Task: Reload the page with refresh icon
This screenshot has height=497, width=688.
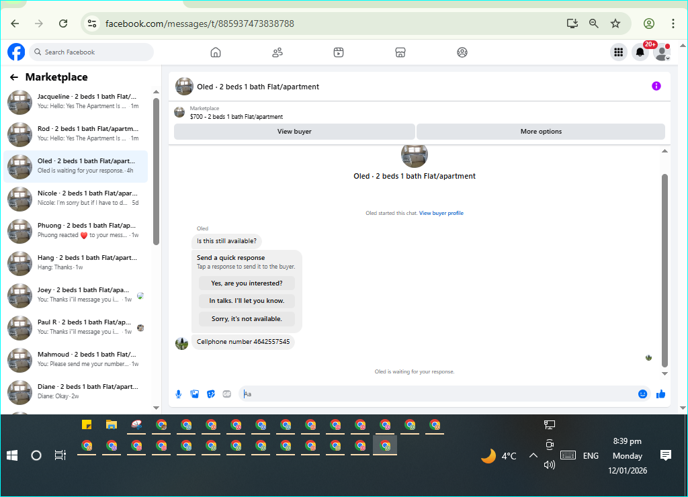Action: (x=63, y=24)
